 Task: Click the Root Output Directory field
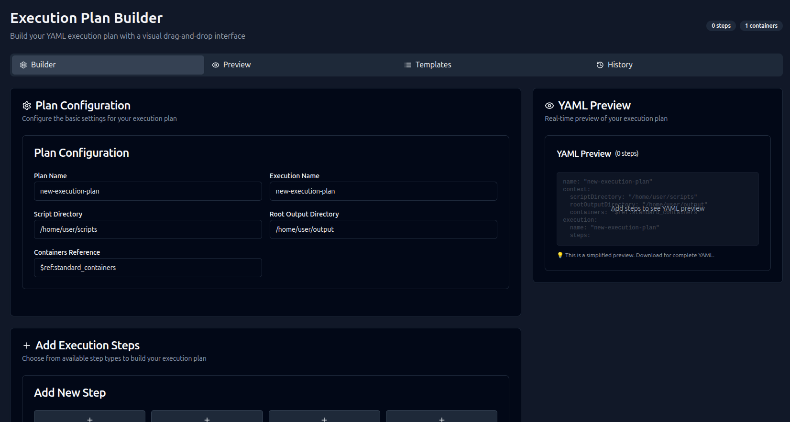pyautogui.click(x=383, y=229)
